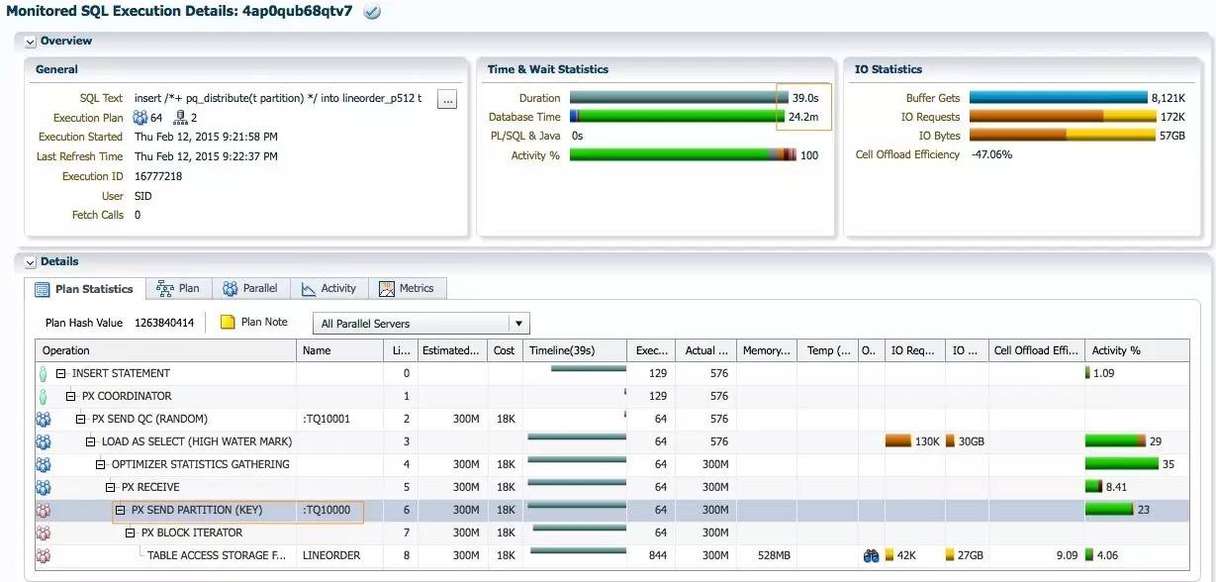Click the blue server icon on LOAD AS SELECT row

(43, 441)
